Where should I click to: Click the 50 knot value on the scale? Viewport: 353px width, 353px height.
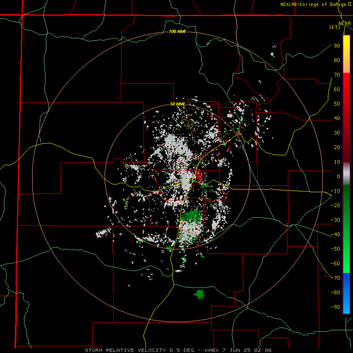(x=337, y=104)
